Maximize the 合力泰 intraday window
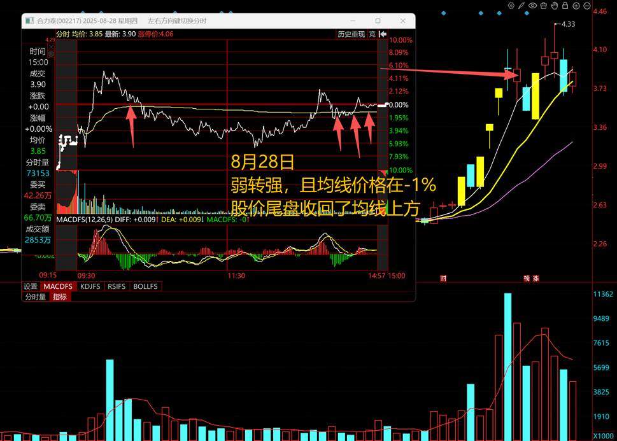 pos(378,20)
